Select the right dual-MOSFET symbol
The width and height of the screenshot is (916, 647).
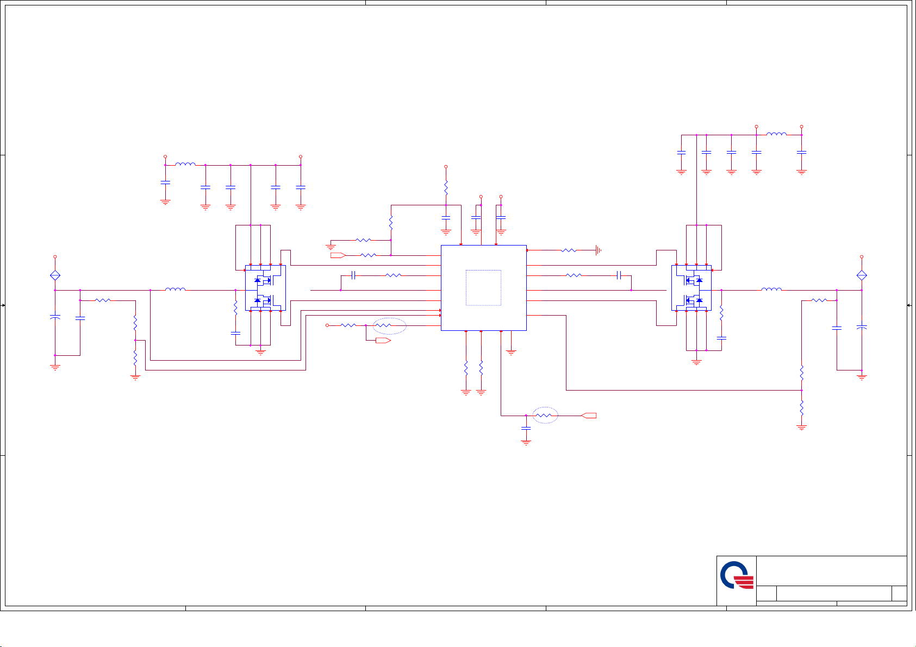coord(691,288)
